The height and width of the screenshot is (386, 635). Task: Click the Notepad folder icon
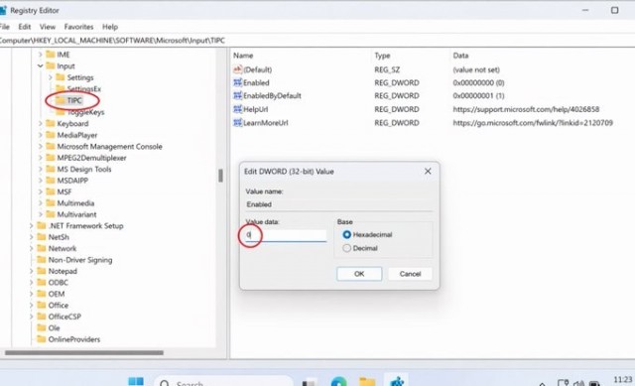pos(42,271)
